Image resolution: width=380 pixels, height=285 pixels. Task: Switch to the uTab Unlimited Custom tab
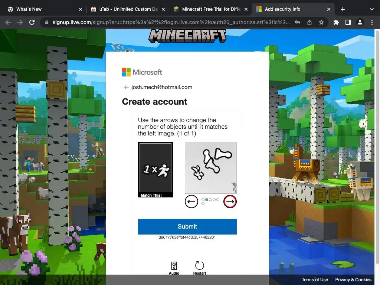(x=128, y=9)
